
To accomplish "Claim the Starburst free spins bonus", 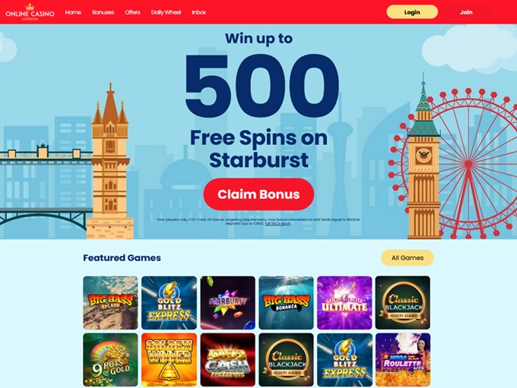I will coord(258,194).
